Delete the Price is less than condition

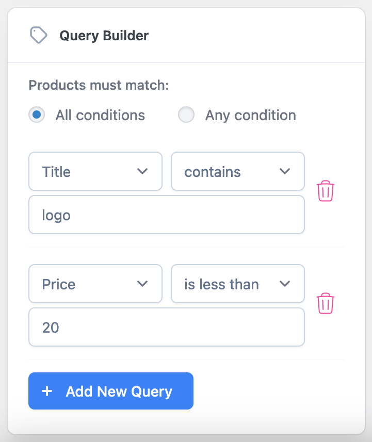325,303
